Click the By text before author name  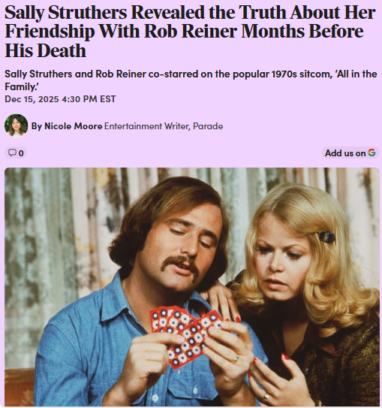pyautogui.click(x=37, y=126)
